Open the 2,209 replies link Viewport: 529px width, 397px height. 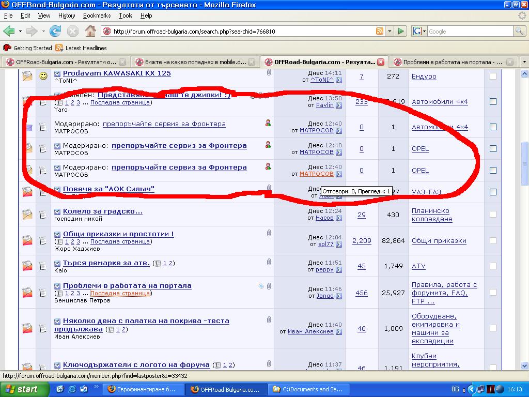(362, 240)
